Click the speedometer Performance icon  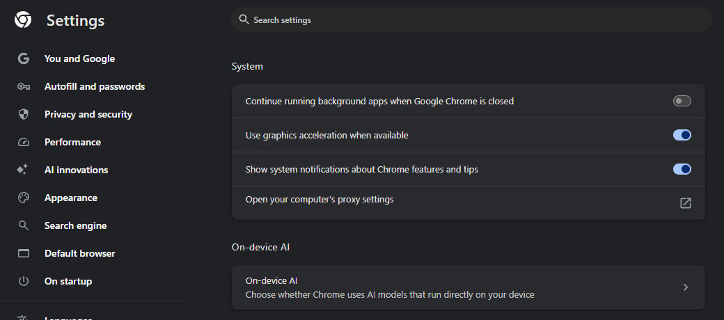pos(24,142)
